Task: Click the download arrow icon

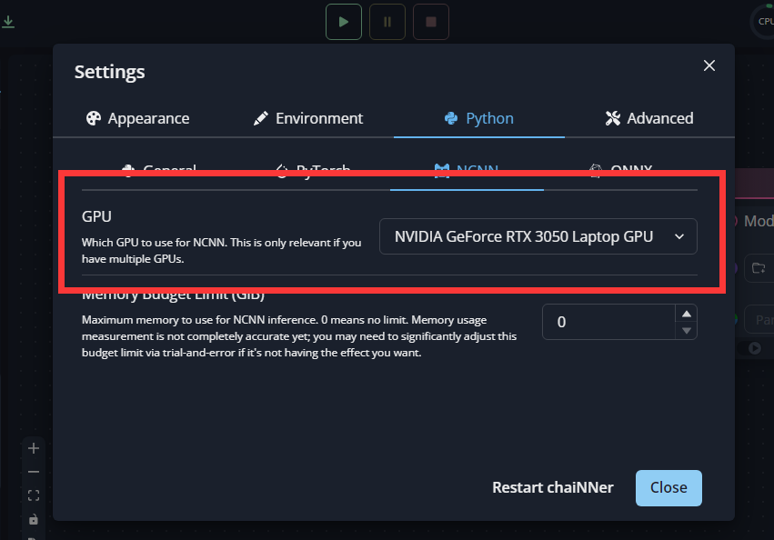Action: click(8, 22)
